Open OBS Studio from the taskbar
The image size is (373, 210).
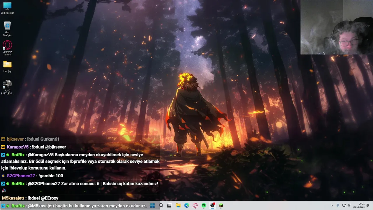pos(212,206)
